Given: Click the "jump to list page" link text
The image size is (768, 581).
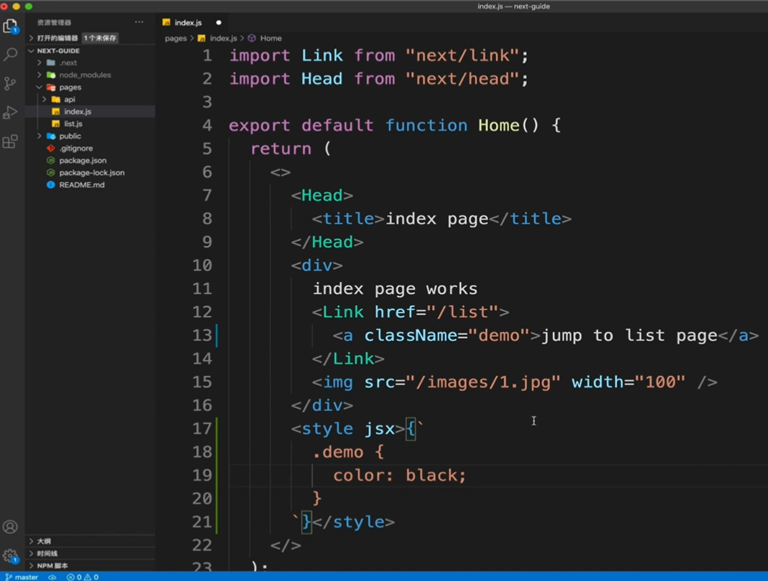Looking at the screenshot, I should click(x=629, y=335).
